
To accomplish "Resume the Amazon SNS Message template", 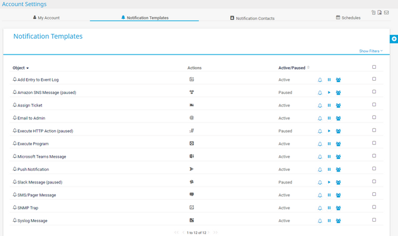I will (x=329, y=93).
